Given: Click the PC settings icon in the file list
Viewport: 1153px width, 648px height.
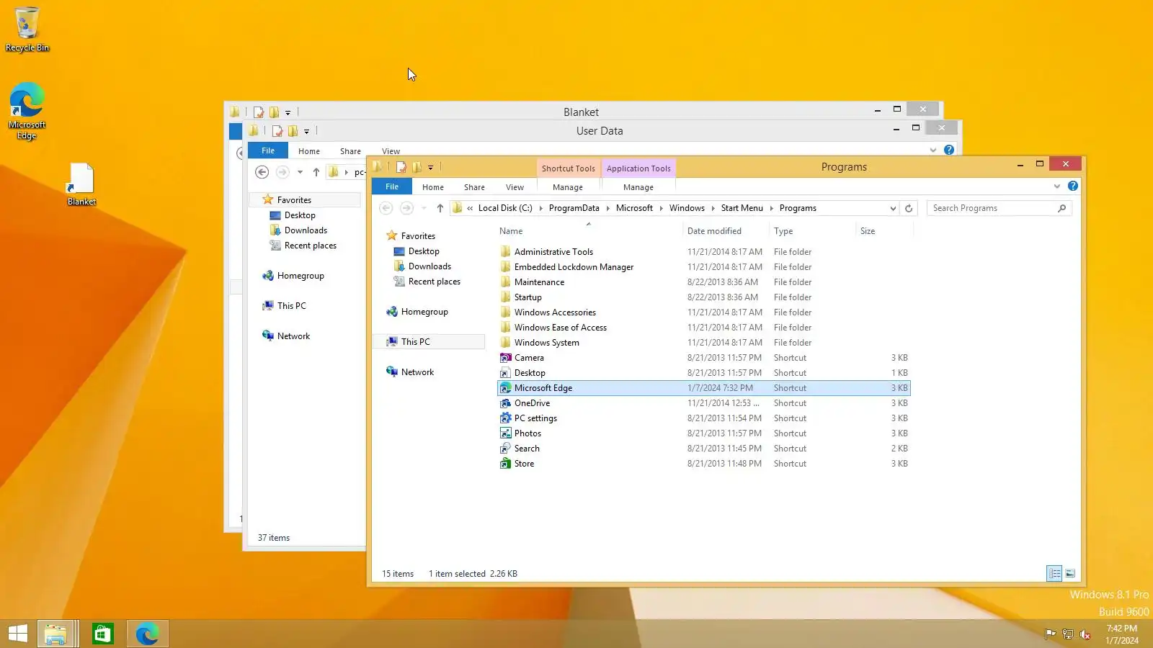Looking at the screenshot, I should tap(505, 418).
